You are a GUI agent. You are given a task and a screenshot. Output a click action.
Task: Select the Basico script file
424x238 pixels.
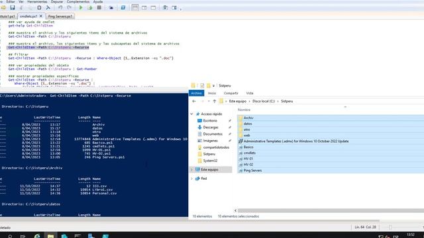(248, 147)
